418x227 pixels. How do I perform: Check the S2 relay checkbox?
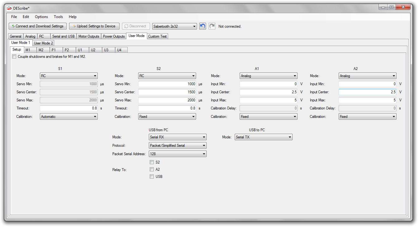point(152,162)
